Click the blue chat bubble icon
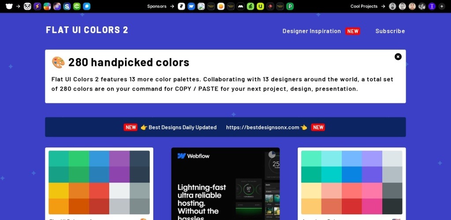 pos(87,6)
